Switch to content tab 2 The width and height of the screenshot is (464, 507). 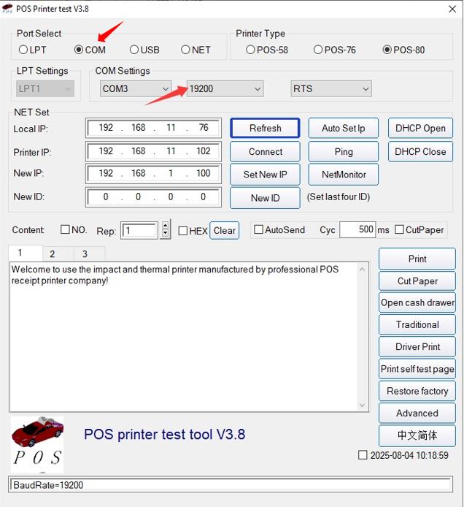[x=52, y=254]
